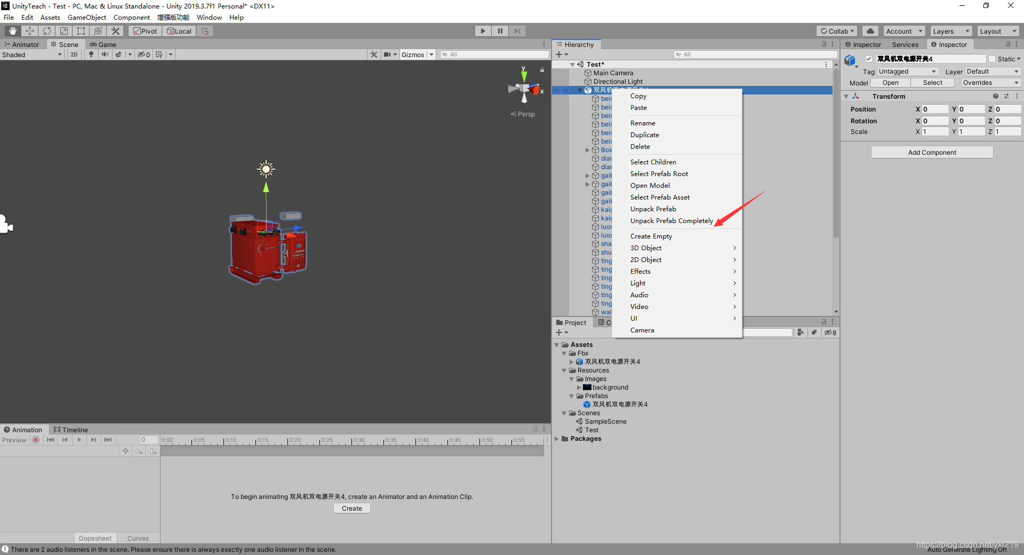Click Open next to Model in Inspector
Screen dimensions: 1024x555
coord(890,83)
